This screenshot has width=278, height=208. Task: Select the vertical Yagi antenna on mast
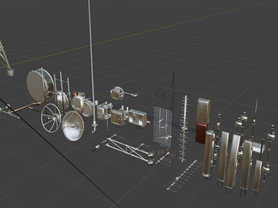tap(184, 129)
